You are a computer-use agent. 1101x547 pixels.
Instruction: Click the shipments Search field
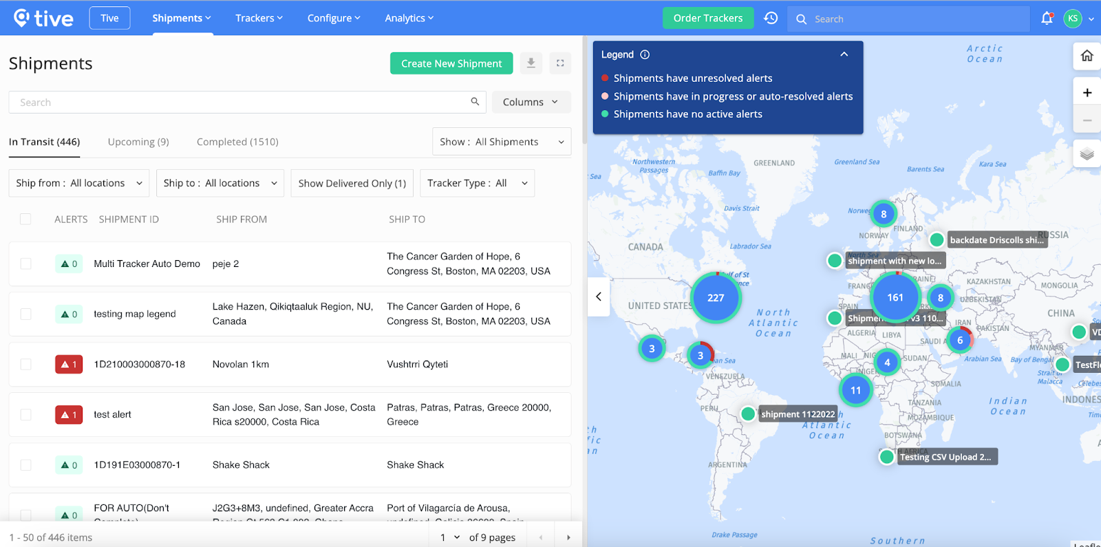tap(247, 102)
